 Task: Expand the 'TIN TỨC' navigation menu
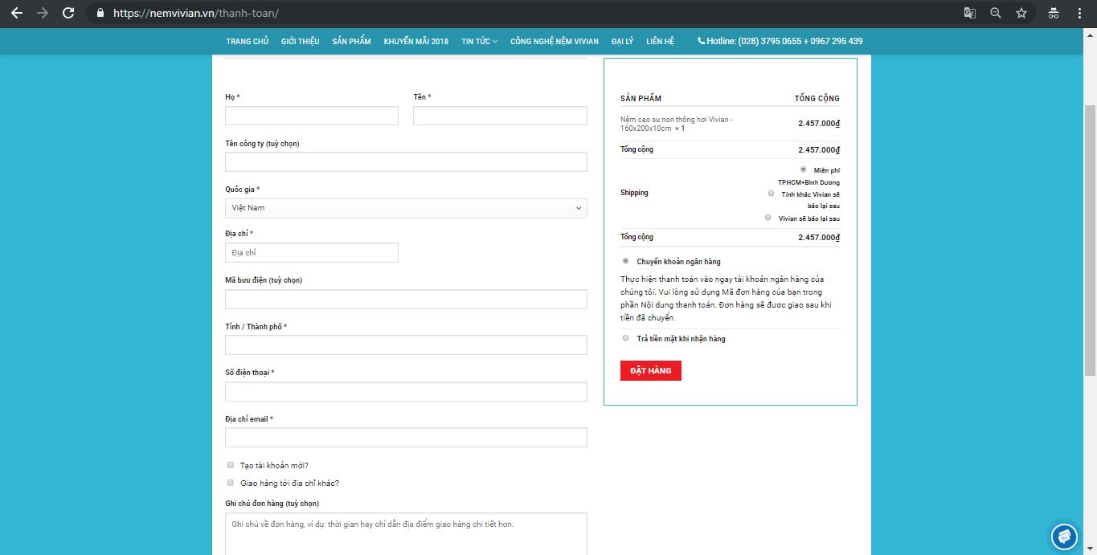tap(479, 41)
